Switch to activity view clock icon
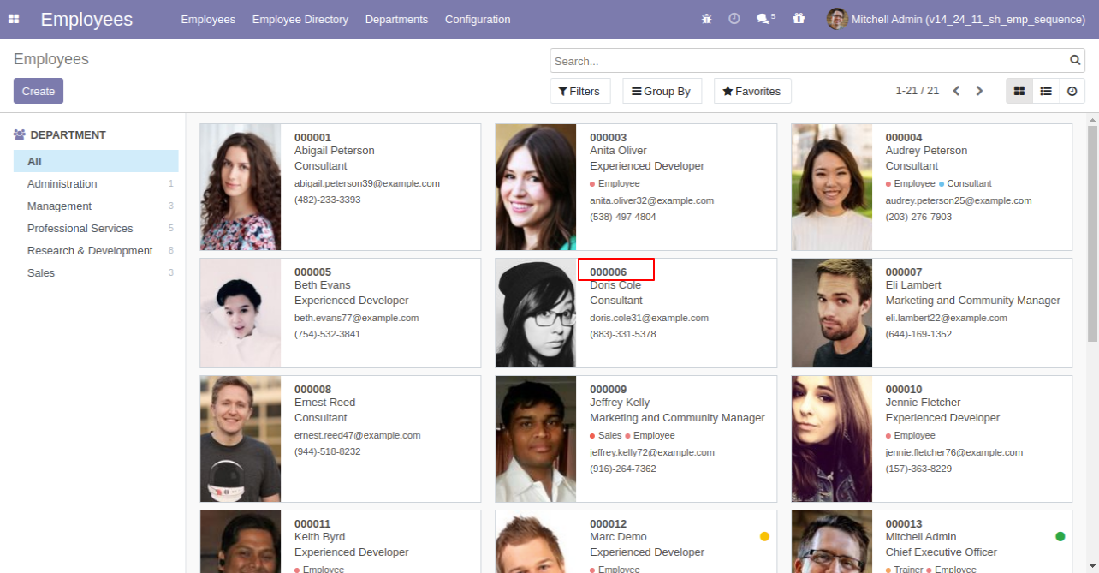This screenshot has height=573, width=1099. pyautogui.click(x=1072, y=91)
